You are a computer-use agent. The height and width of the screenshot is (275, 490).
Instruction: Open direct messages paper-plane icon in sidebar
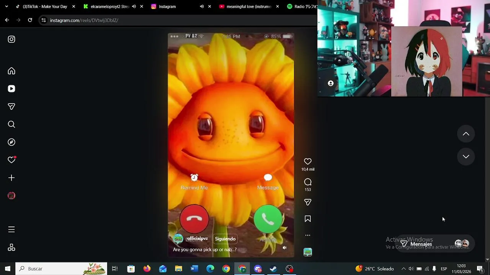(11, 107)
